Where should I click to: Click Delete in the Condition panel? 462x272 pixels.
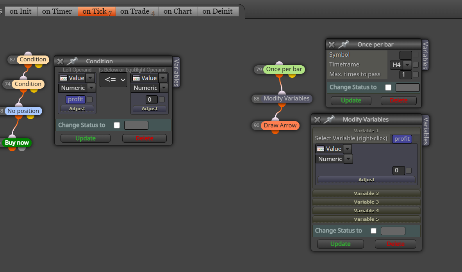pyautogui.click(x=144, y=138)
